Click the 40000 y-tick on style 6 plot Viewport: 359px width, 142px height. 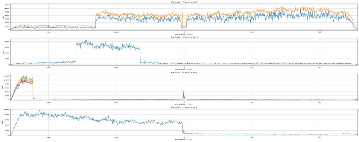[7, 41]
